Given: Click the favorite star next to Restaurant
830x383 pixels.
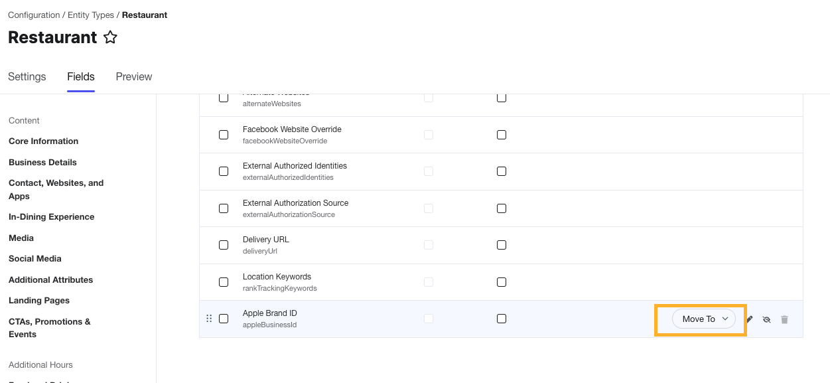Looking at the screenshot, I should [111, 38].
